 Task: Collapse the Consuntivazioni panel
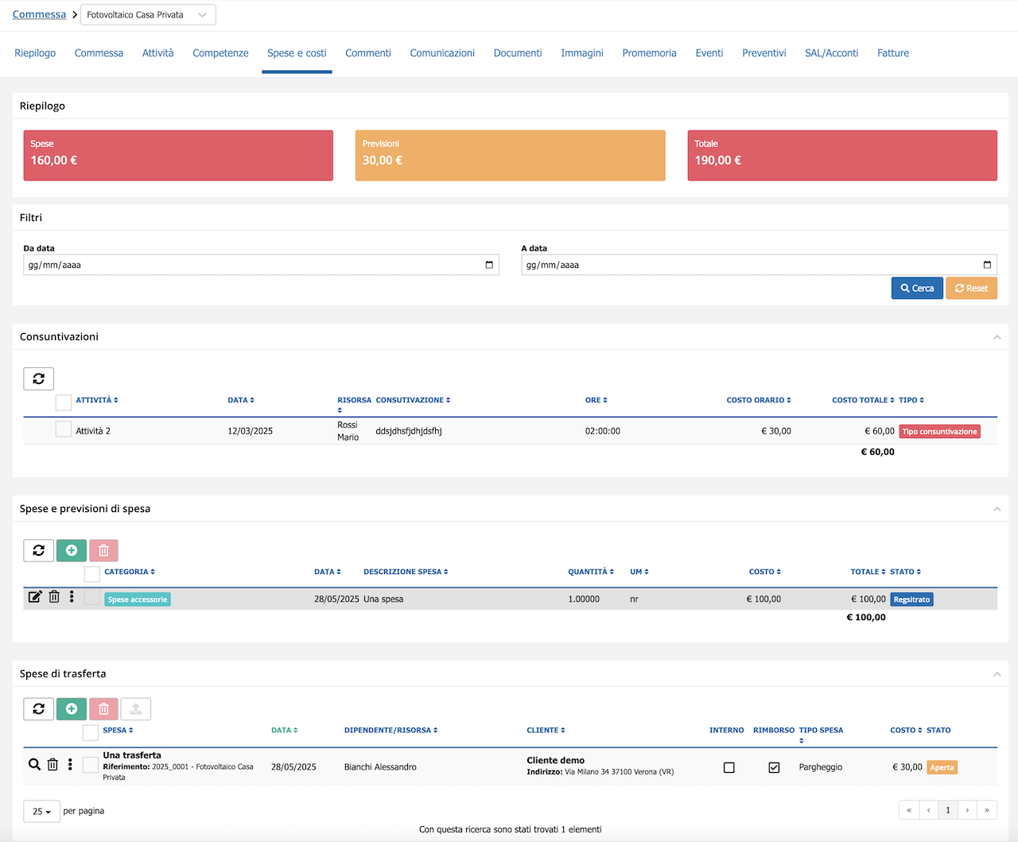[x=997, y=337]
